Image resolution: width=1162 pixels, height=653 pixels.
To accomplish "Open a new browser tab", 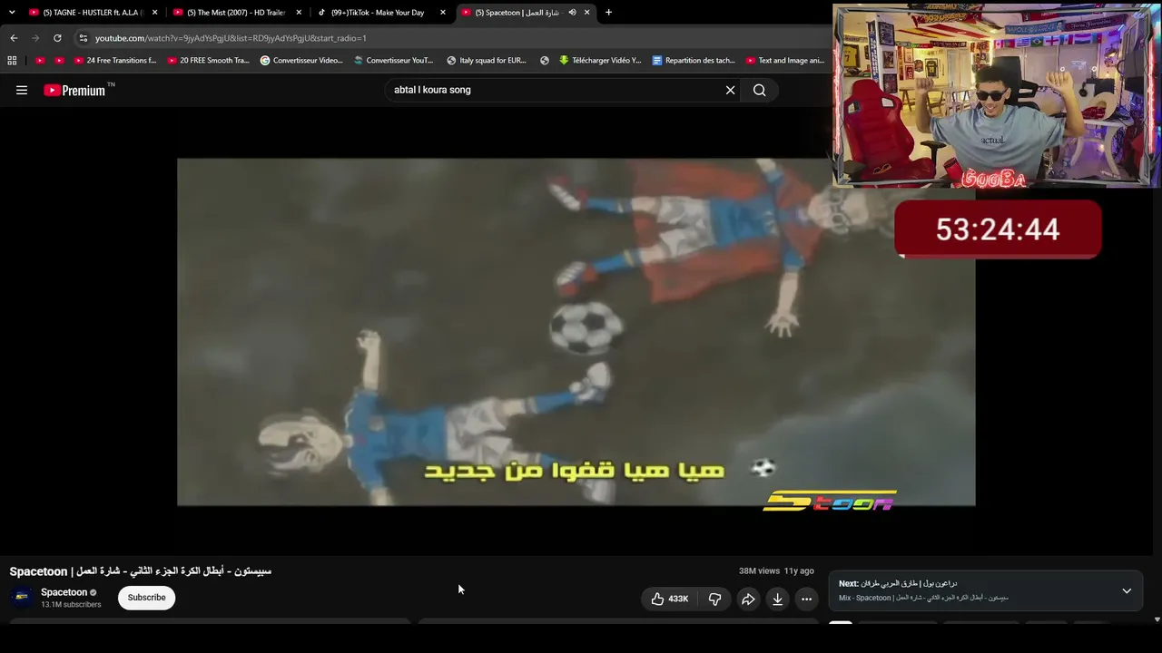I will tap(608, 13).
